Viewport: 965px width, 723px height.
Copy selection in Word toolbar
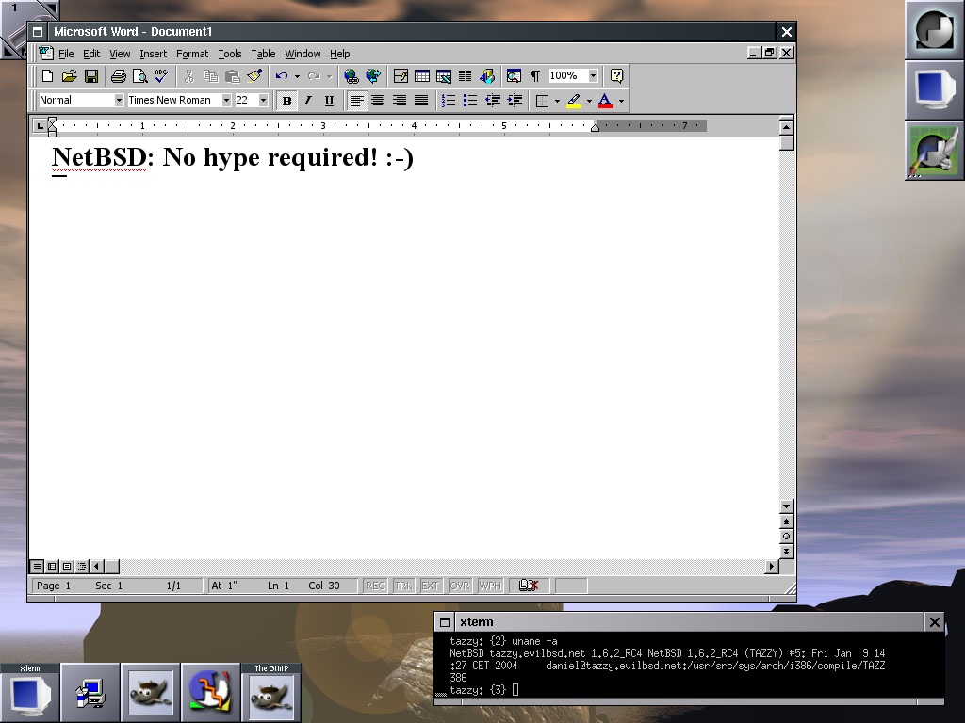point(210,76)
